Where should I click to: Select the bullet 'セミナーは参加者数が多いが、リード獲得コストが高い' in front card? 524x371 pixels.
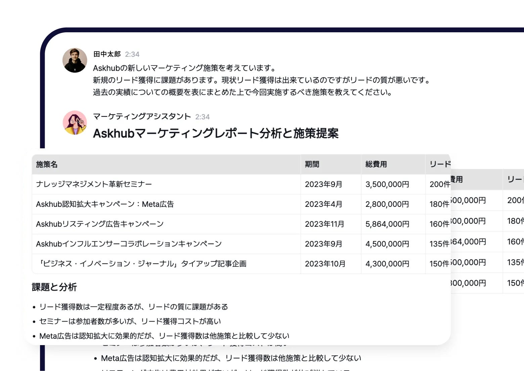click(130, 321)
